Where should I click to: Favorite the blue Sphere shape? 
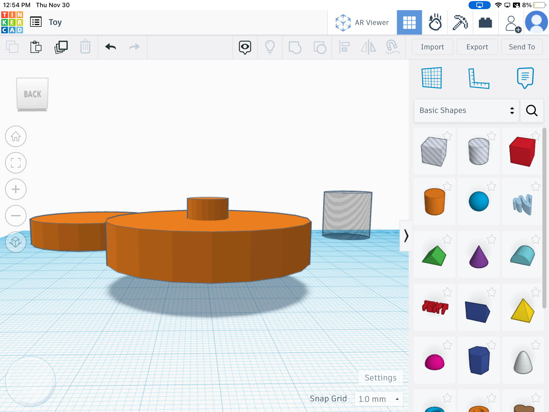(492, 186)
